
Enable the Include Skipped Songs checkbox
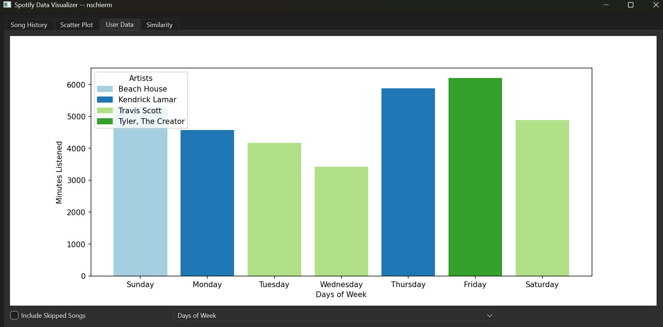pyautogui.click(x=14, y=315)
